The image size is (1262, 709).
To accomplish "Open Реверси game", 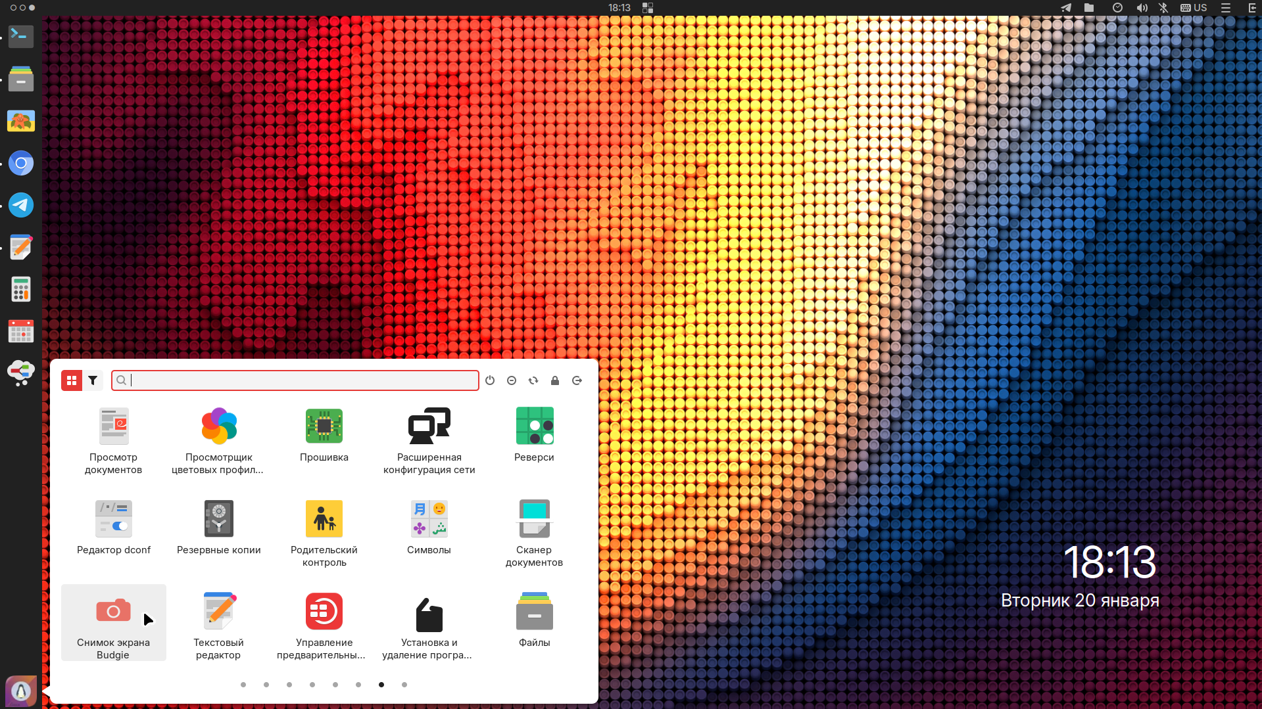I will click(x=533, y=435).
